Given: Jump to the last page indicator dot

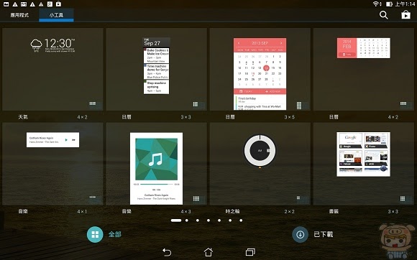Looking at the screenshot, I should [241, 220].
